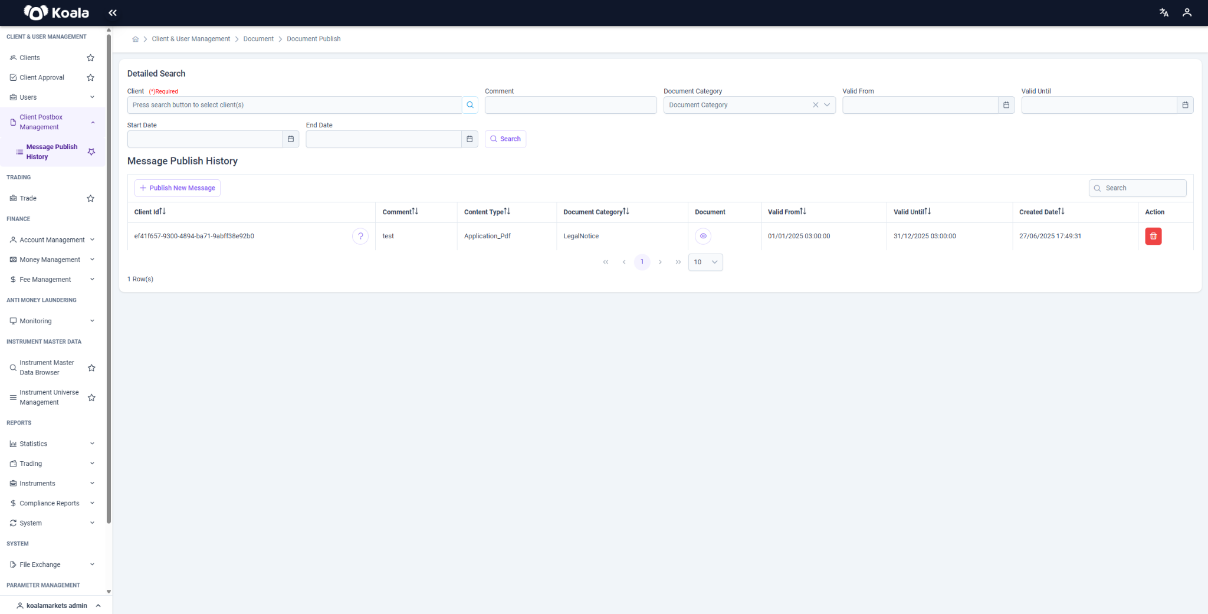
Task: Open rows-per-page dropdown showing 10
Action: [x=705, y=262]
